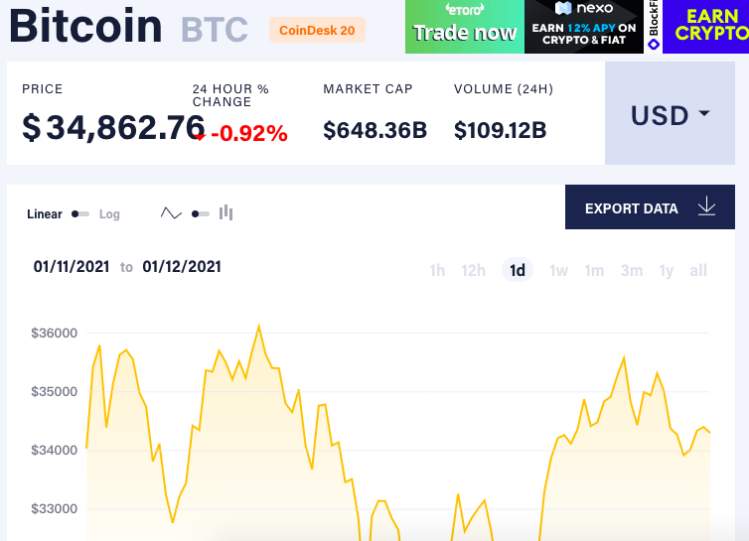The height and width of the screenshot is (541, 749).
Task: Click the BlockFi logo icon
Action: [654, 45]
